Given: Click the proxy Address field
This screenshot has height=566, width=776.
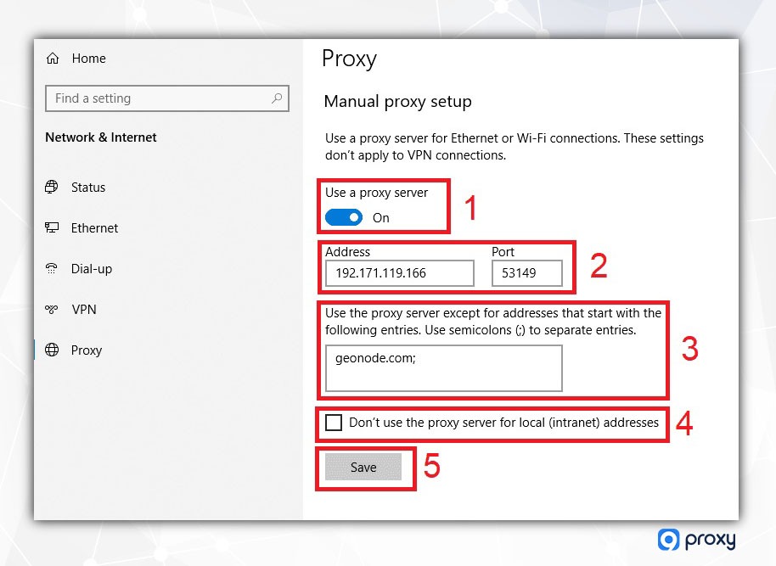Looking at the screenshot, I should 399,273.
